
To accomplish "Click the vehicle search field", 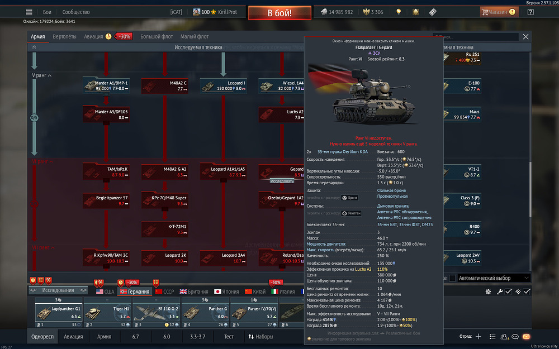I will click(476, 37).
